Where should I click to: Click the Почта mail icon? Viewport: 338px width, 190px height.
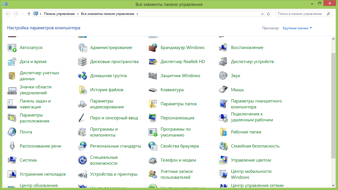click(x=12, y=132)
